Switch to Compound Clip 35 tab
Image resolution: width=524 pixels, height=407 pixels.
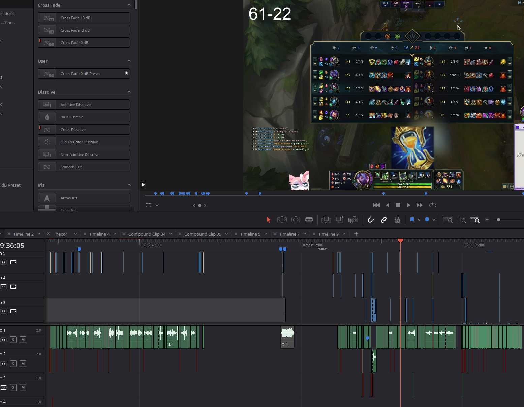(x=203, y=234)
